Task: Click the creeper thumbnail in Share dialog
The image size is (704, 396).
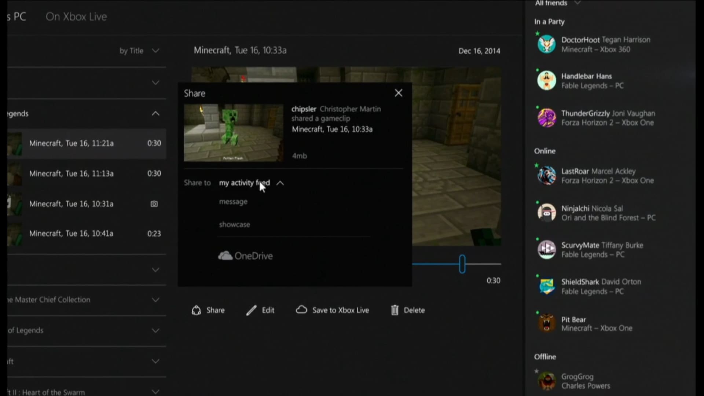Action: pyautogui.click(x=234, y=133)
